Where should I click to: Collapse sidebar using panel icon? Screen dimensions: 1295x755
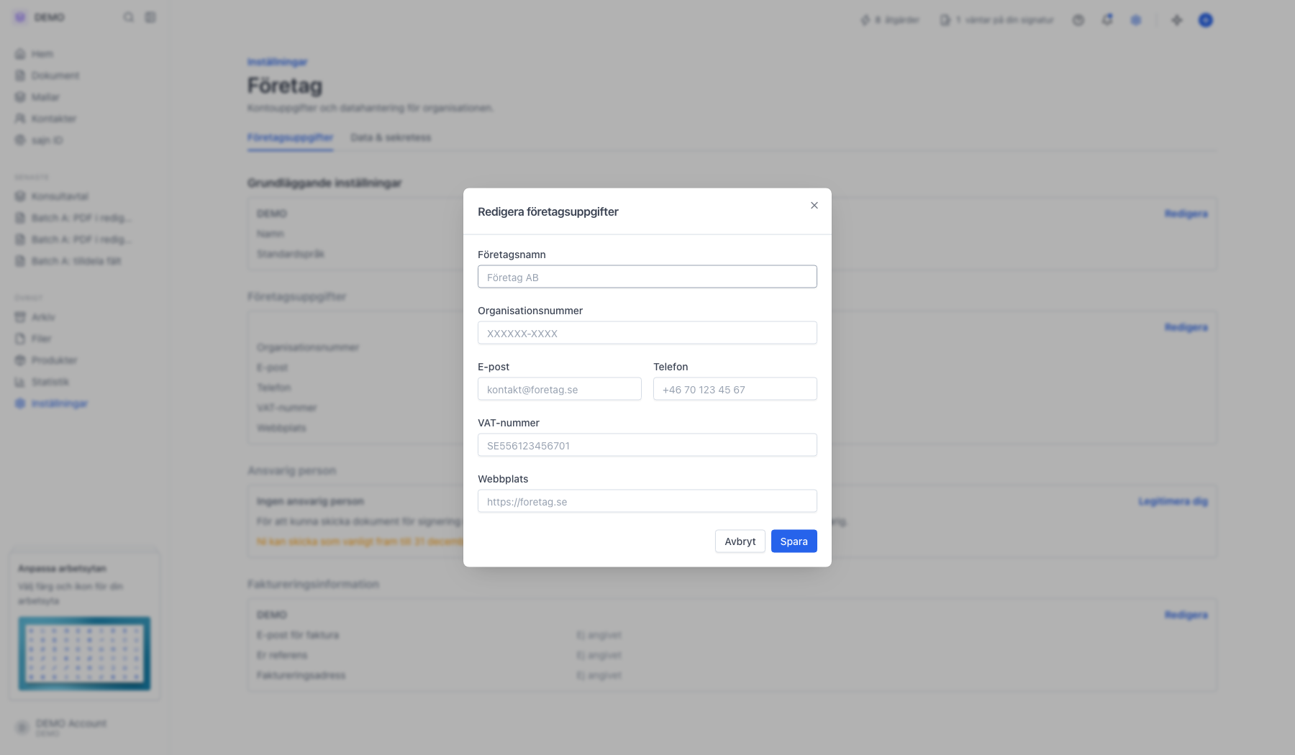[150, 17]
